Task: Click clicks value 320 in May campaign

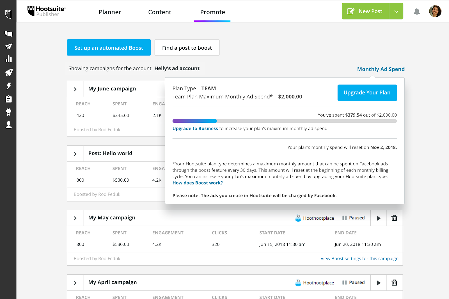Action: click(216, 244)
